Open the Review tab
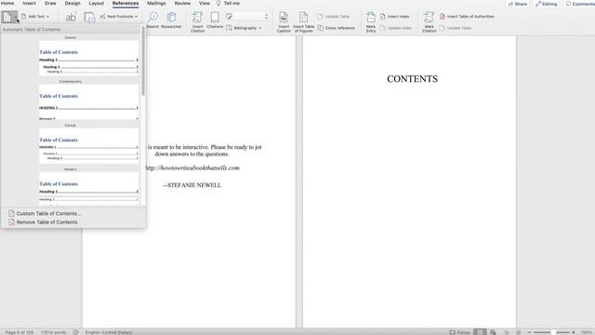 coord(182,3)
